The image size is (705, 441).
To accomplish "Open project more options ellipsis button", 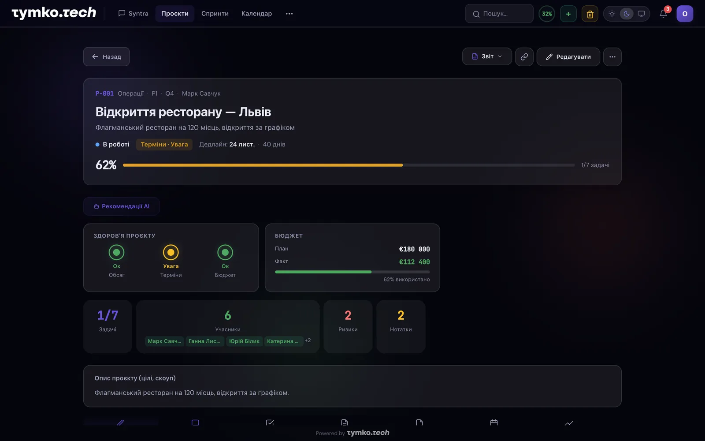I will (612, 56).
